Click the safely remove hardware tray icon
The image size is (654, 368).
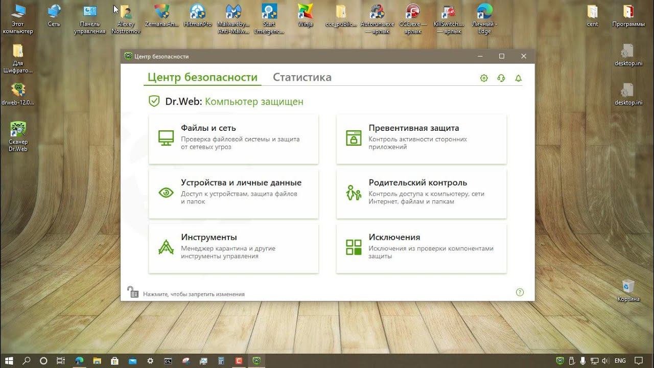click(x=571, y=361)
